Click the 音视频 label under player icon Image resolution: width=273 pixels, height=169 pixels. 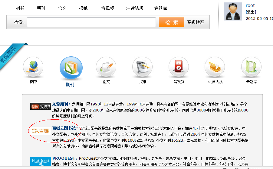[179, 82]
